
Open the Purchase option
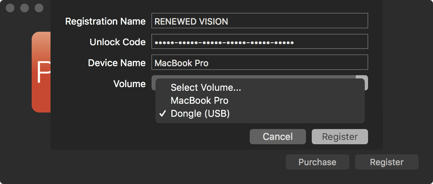pos(318,162)
